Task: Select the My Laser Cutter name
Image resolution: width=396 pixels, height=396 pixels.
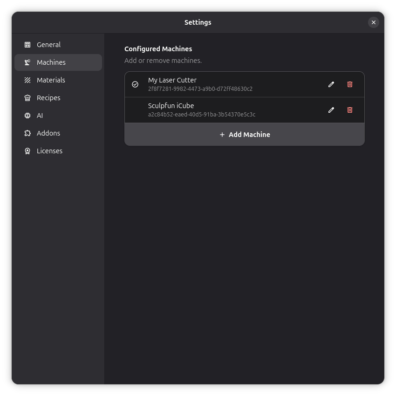Action: [172, 80]
